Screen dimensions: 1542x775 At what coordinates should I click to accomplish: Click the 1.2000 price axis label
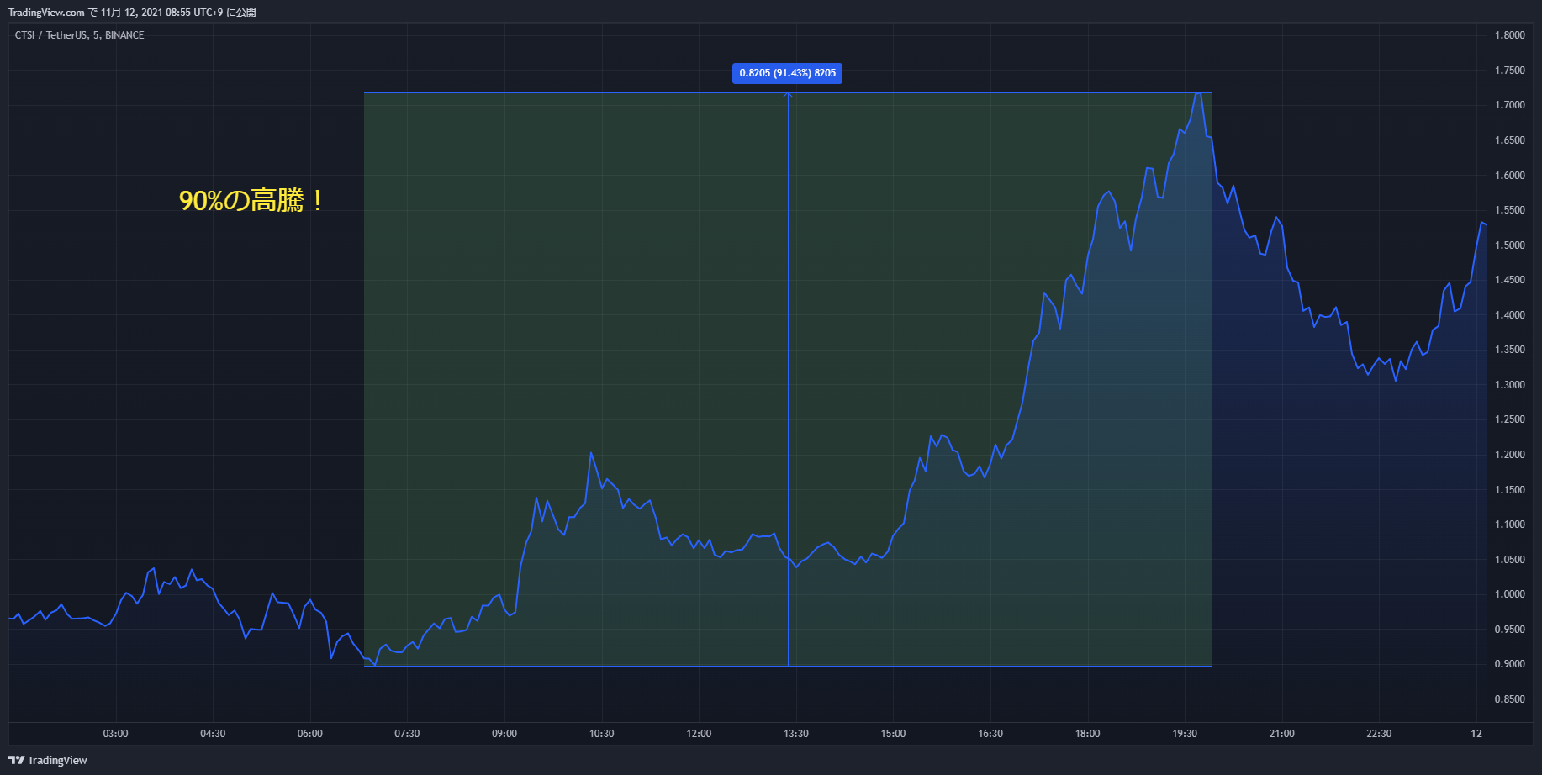1510,455
